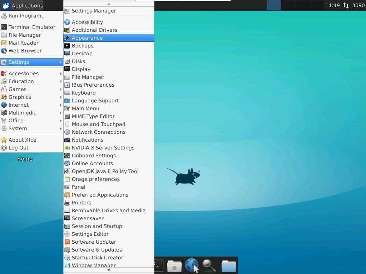The width and height of the screenshot is (366, 274).
Task: Open Online Accounts icon
Action: pos(67,163)
